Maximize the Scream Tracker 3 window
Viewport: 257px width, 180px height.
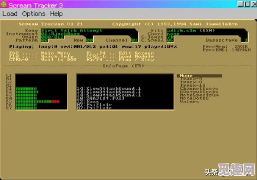(247, 4)
